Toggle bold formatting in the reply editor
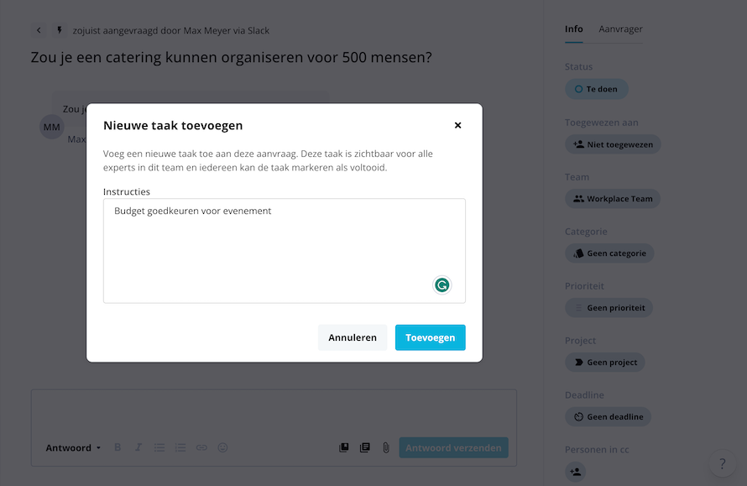Image resolution: width=747 pixels, height=486 pixels. tap(118, 447)
